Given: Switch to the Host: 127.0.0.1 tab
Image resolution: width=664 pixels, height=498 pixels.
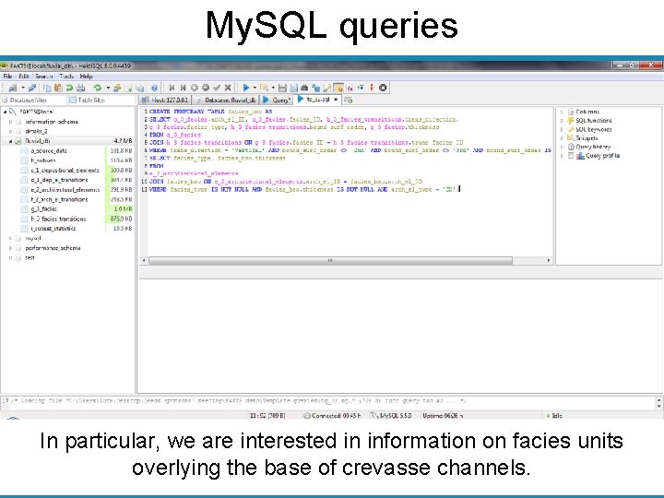Looking at the screenshot, I should click(x=165, y=100).
